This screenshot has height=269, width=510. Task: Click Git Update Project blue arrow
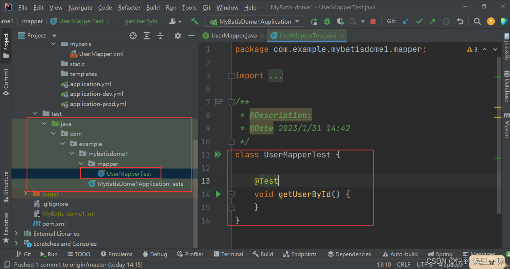click(406, 21)
